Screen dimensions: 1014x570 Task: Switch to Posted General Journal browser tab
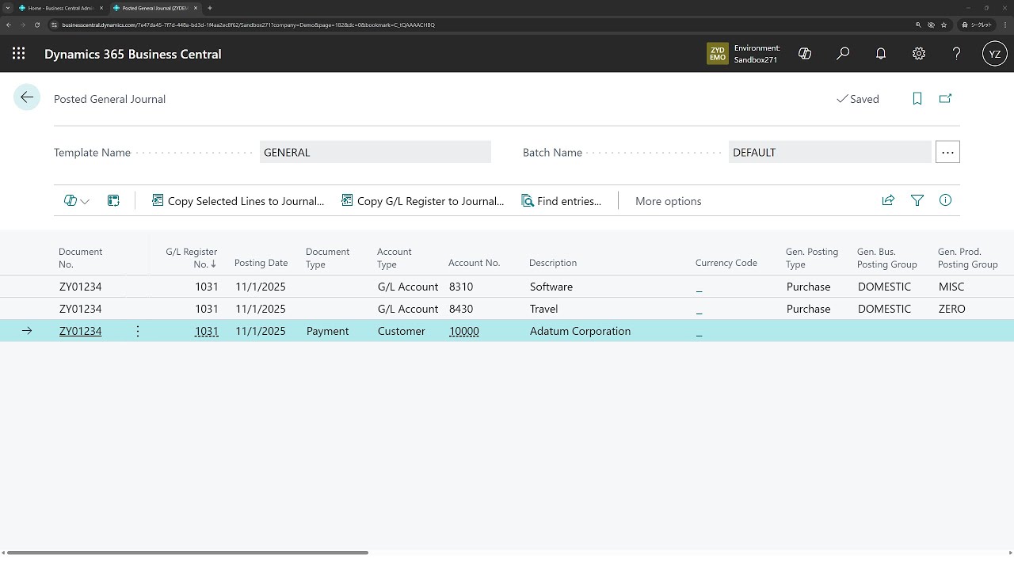click(x=154, y=8)
